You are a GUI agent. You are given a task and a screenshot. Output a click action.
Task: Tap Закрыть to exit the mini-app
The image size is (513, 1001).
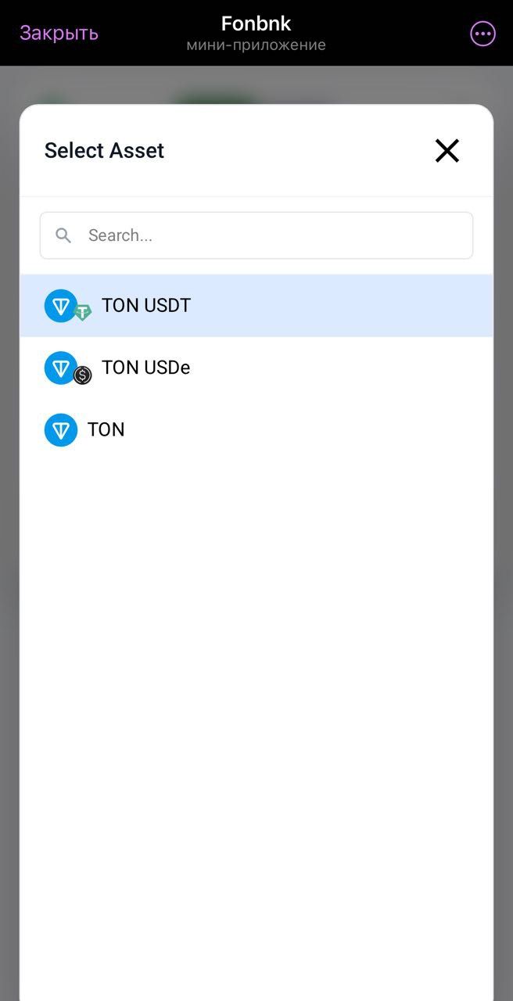(x=58, y=33)
